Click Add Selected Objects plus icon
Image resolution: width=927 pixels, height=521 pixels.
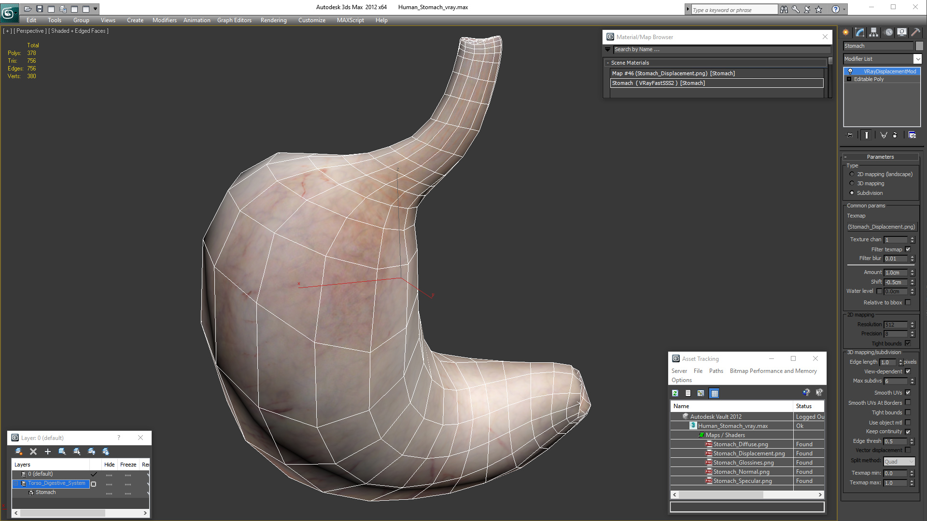(48, 452)
